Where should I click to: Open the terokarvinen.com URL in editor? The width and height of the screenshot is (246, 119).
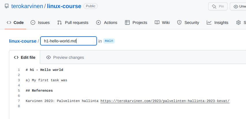(x=165, y=101)
